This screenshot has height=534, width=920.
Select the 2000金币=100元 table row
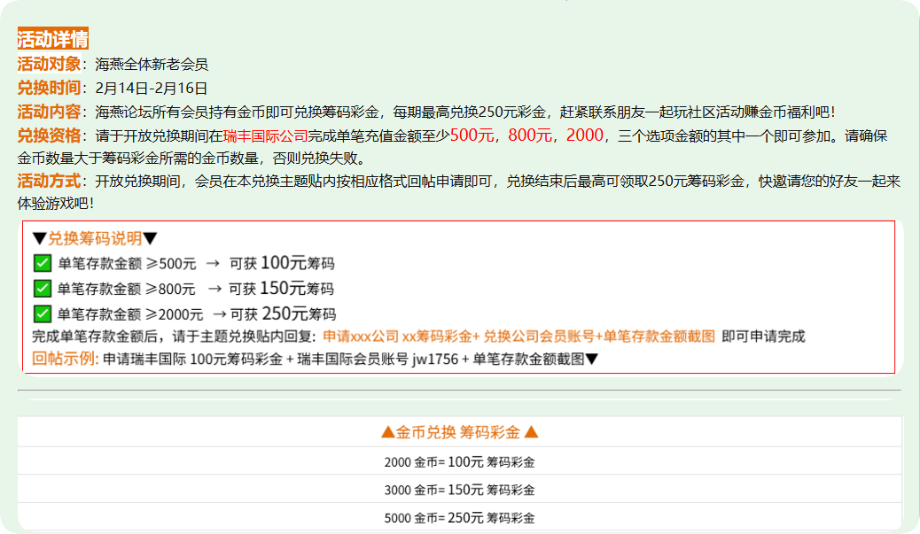(x=460, y=461)
